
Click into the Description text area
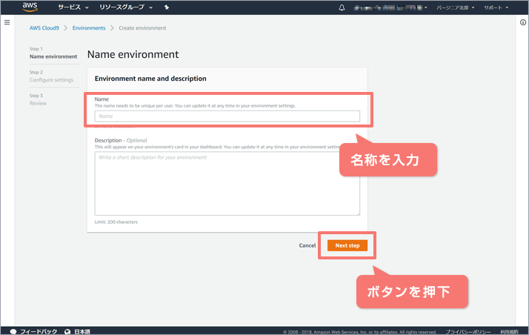[227, 183]
